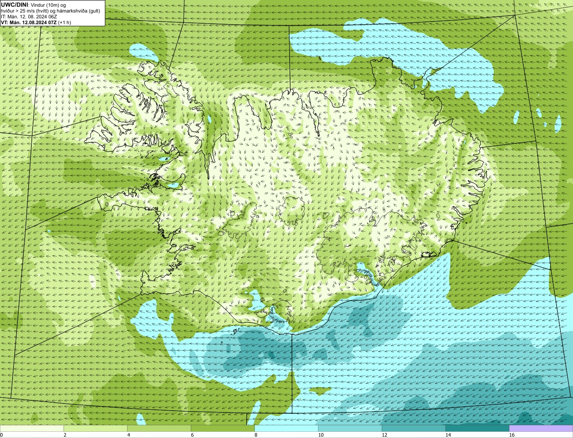Click the '10' scale label

(321, 435)
